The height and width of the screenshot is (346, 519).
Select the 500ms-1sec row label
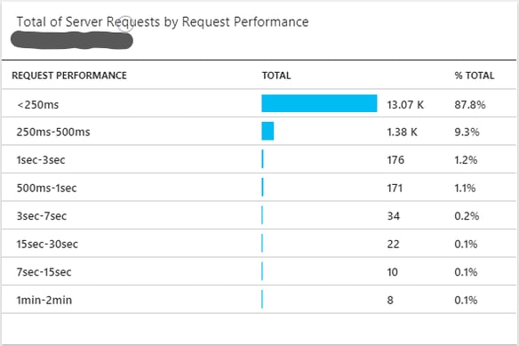coord(47,189)
